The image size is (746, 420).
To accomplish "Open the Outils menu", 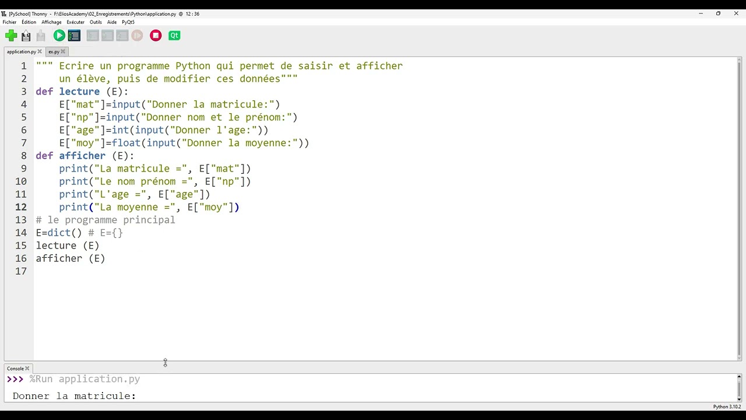I will tap(96, 22).
